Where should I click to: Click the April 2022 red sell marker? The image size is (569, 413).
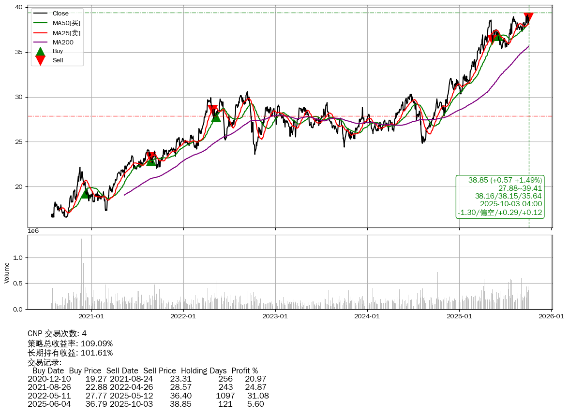pyautogui.click(x=212, y=110)
